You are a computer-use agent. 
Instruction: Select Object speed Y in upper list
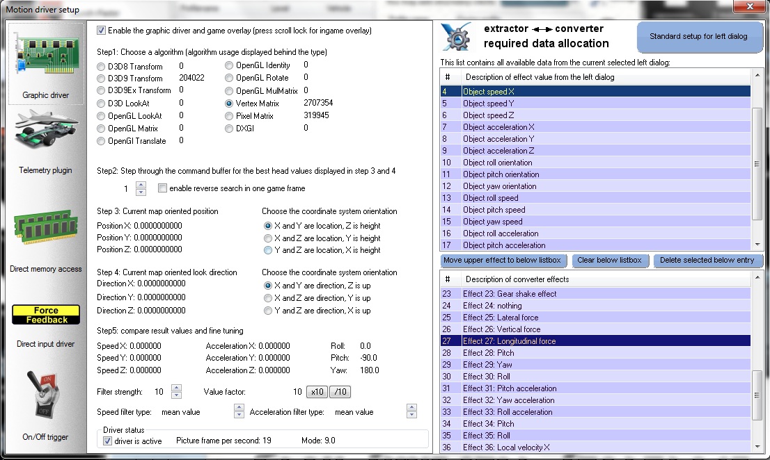coord(596,104)
